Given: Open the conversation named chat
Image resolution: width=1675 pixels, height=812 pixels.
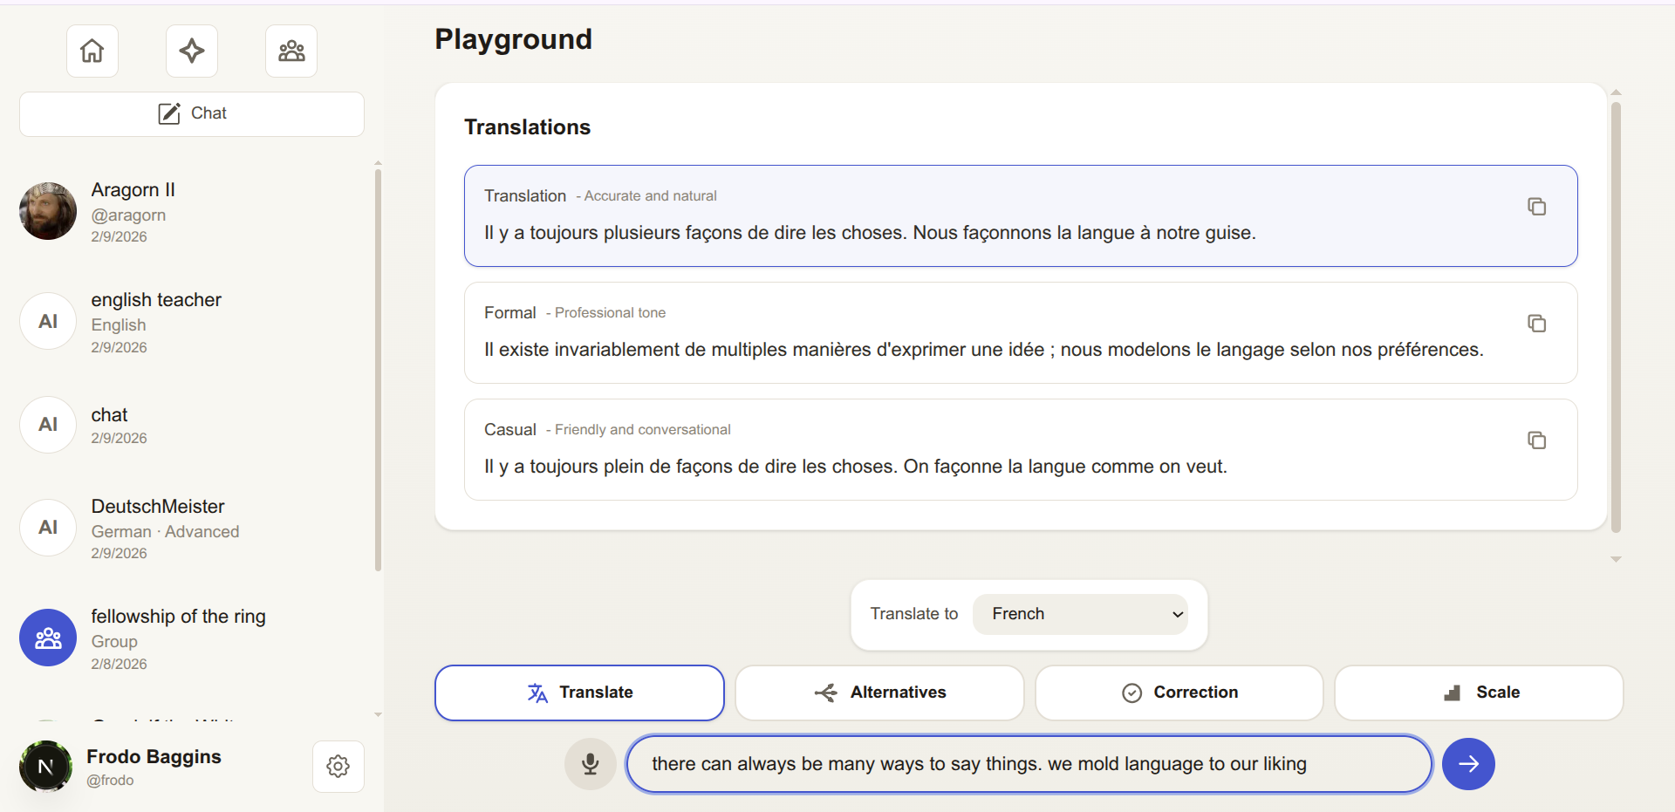Looking at the screenshot, I should pos(192,425).
